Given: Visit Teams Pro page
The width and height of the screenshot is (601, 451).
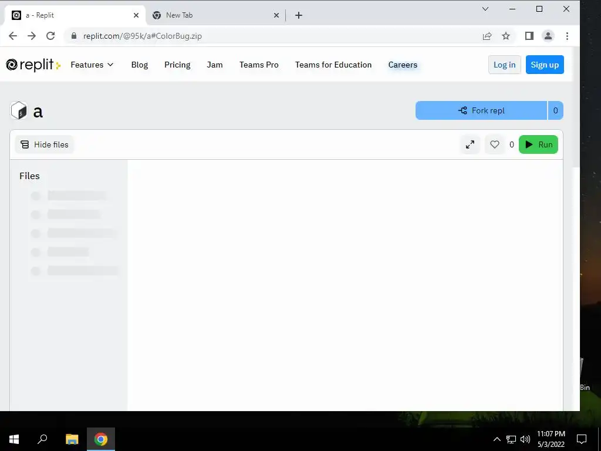Looking at the screenshot, I should click(x=259, y=65).
